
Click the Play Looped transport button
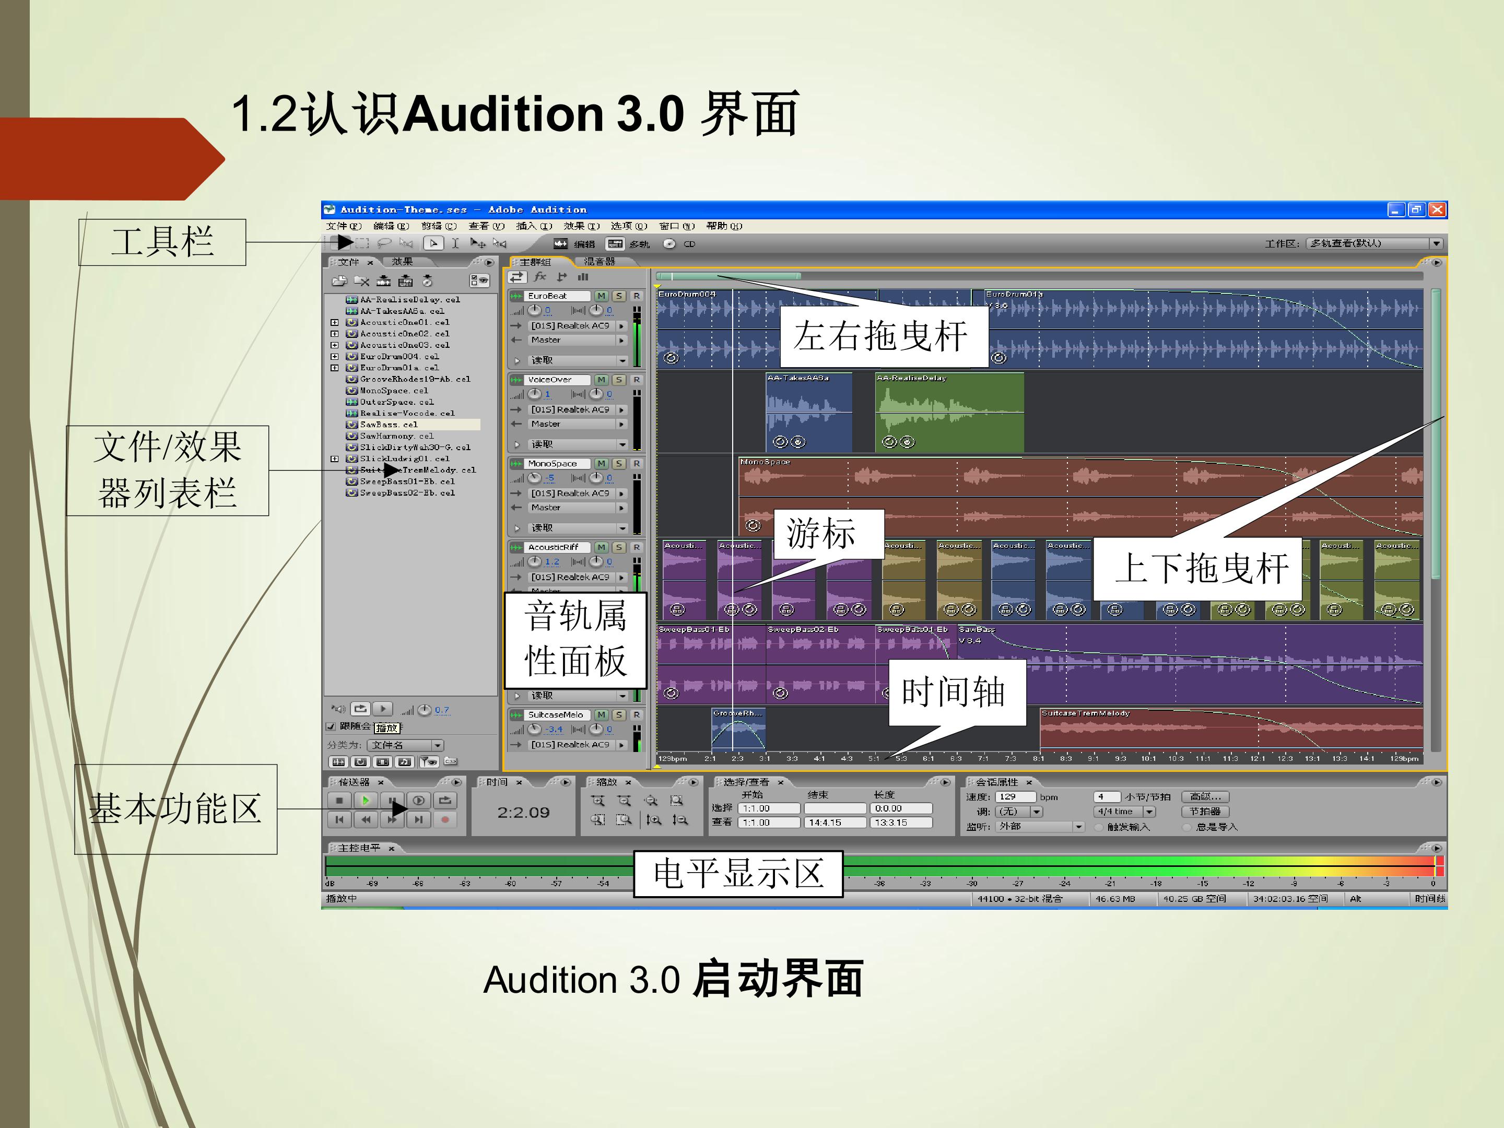tap(445, 800)
